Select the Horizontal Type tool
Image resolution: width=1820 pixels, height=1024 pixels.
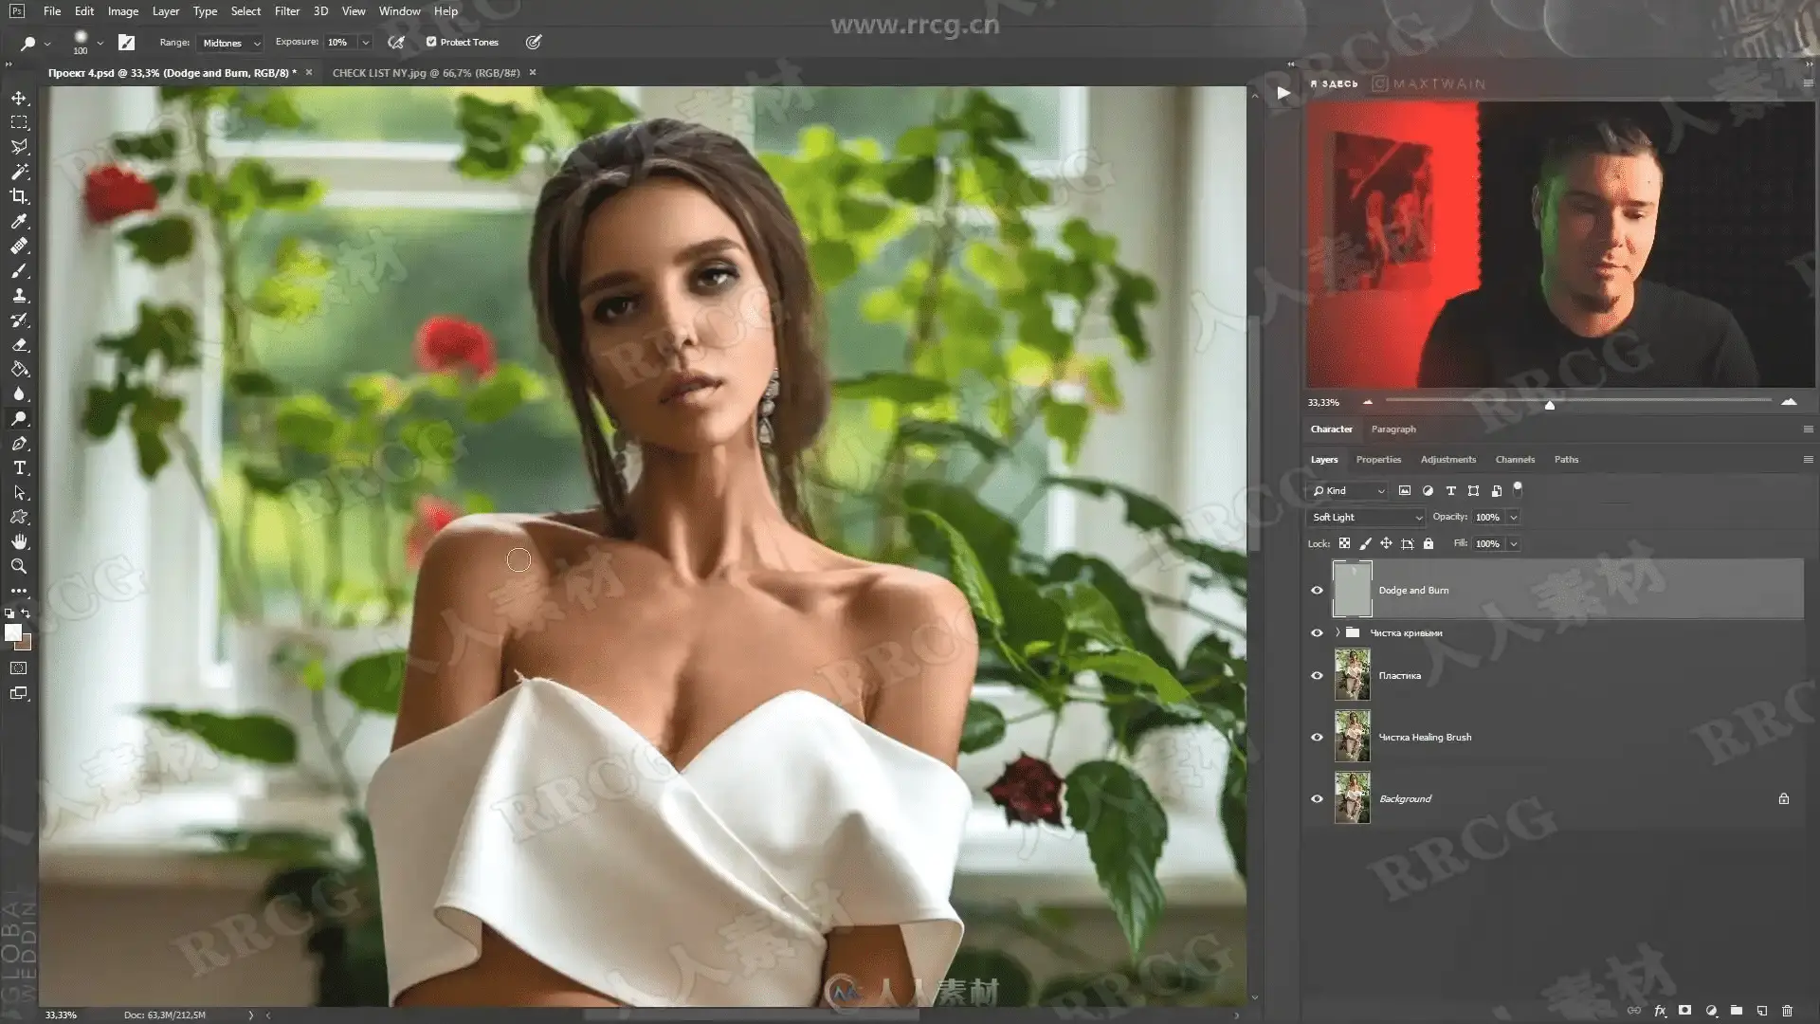(19, 468)
